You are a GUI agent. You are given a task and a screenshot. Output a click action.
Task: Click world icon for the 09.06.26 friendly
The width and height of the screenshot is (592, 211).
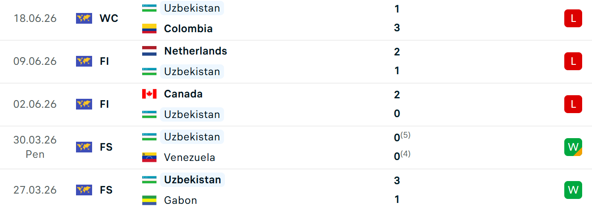[84, 61]
